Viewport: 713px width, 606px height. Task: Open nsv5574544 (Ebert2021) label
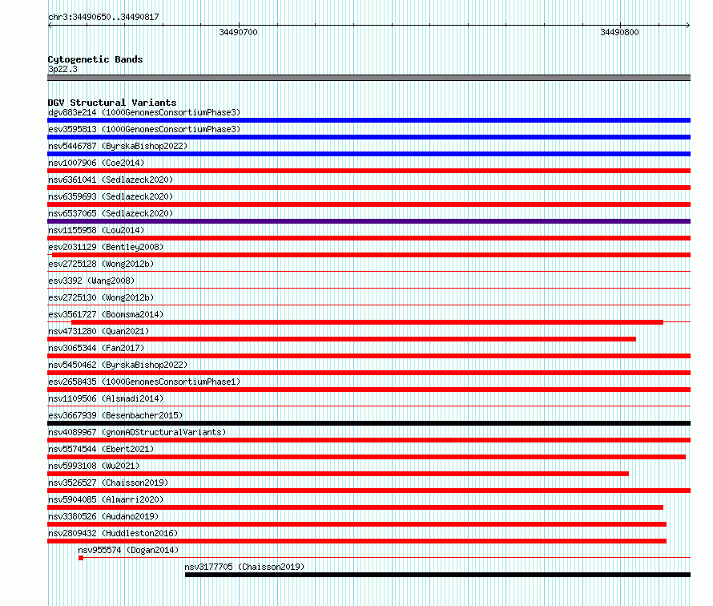click(101, 449)
